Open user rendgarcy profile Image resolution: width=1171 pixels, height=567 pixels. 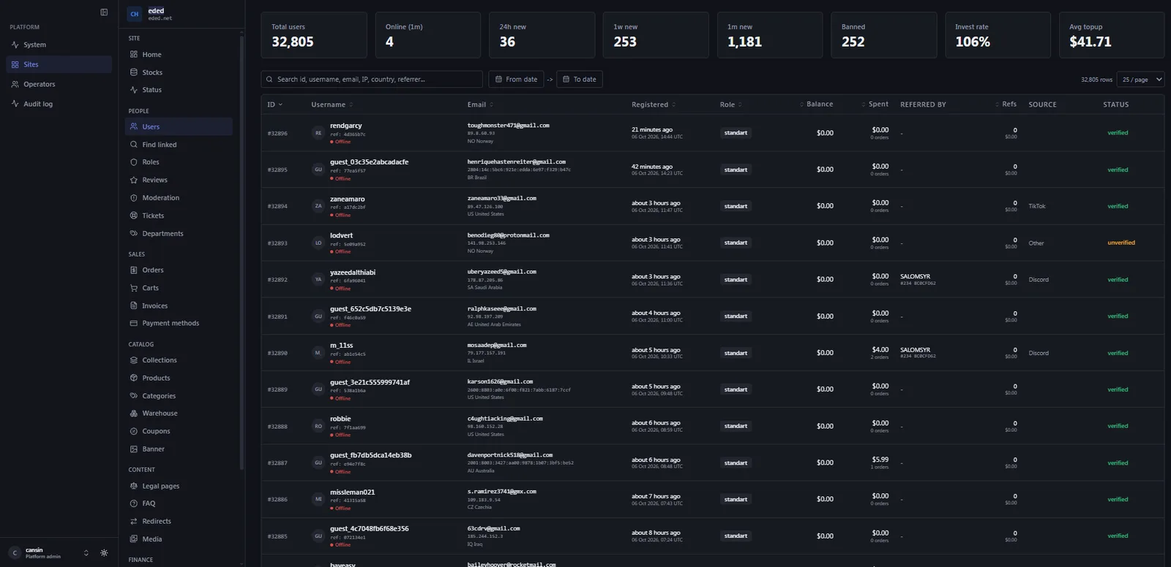tap(346, 126)
